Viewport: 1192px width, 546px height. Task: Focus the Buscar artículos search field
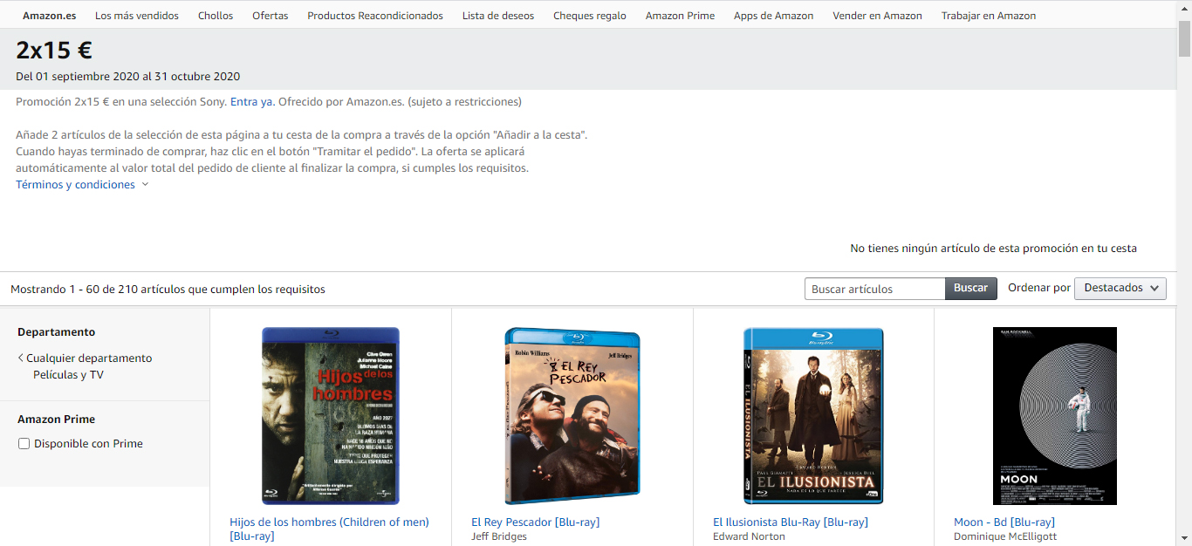coord(874,289)
